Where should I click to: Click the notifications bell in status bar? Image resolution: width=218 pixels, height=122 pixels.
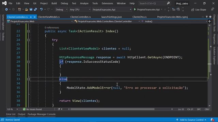[x=212, y=120]
